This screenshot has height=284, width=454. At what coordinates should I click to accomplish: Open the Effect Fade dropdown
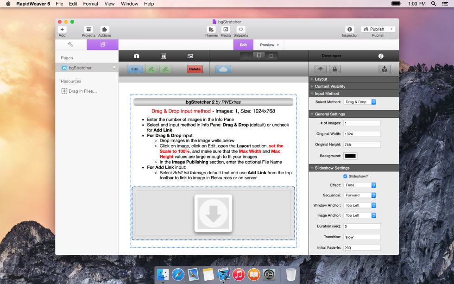coord(360,185)
